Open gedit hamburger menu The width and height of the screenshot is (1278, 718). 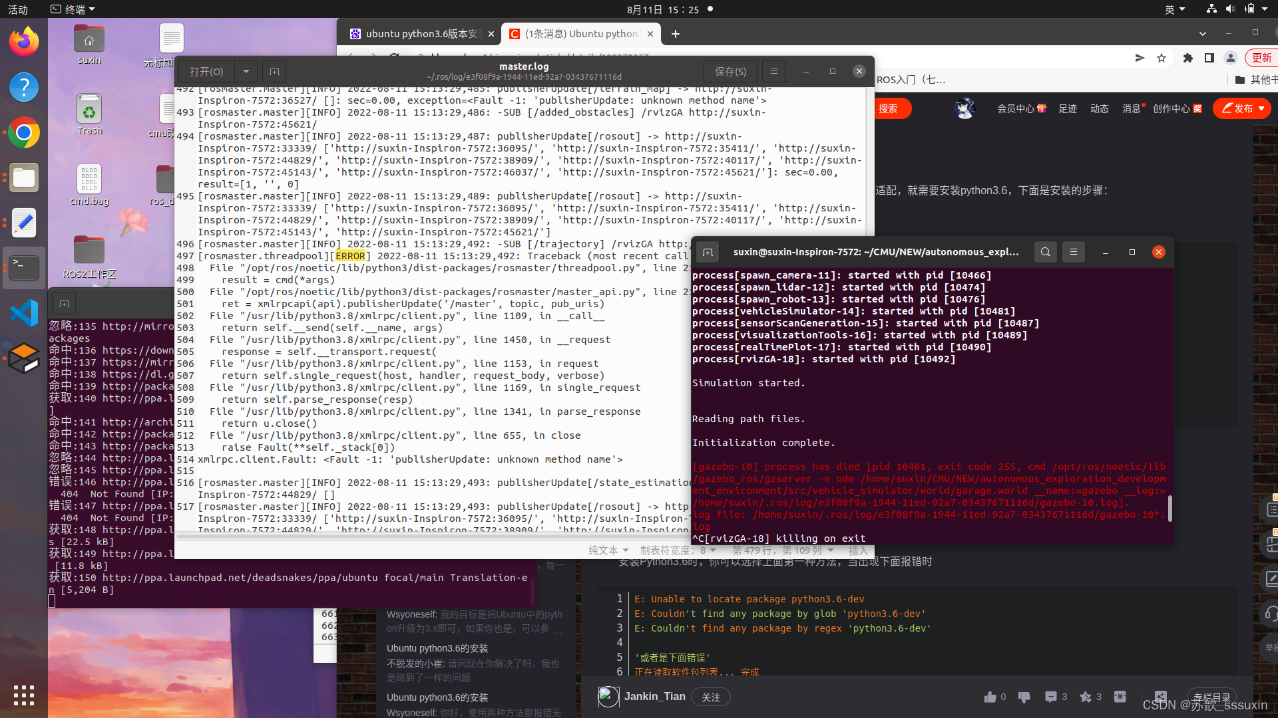[773, 71]
